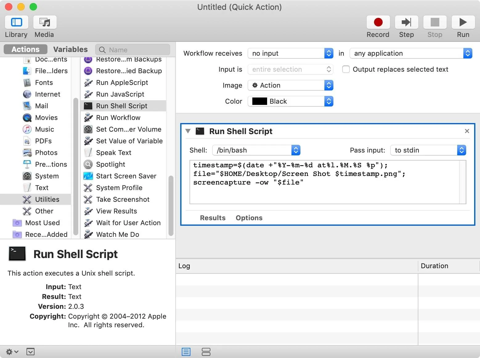480x358 pixels.
Task: Switch to the Variables tab
Action: [x=71, y=49]
